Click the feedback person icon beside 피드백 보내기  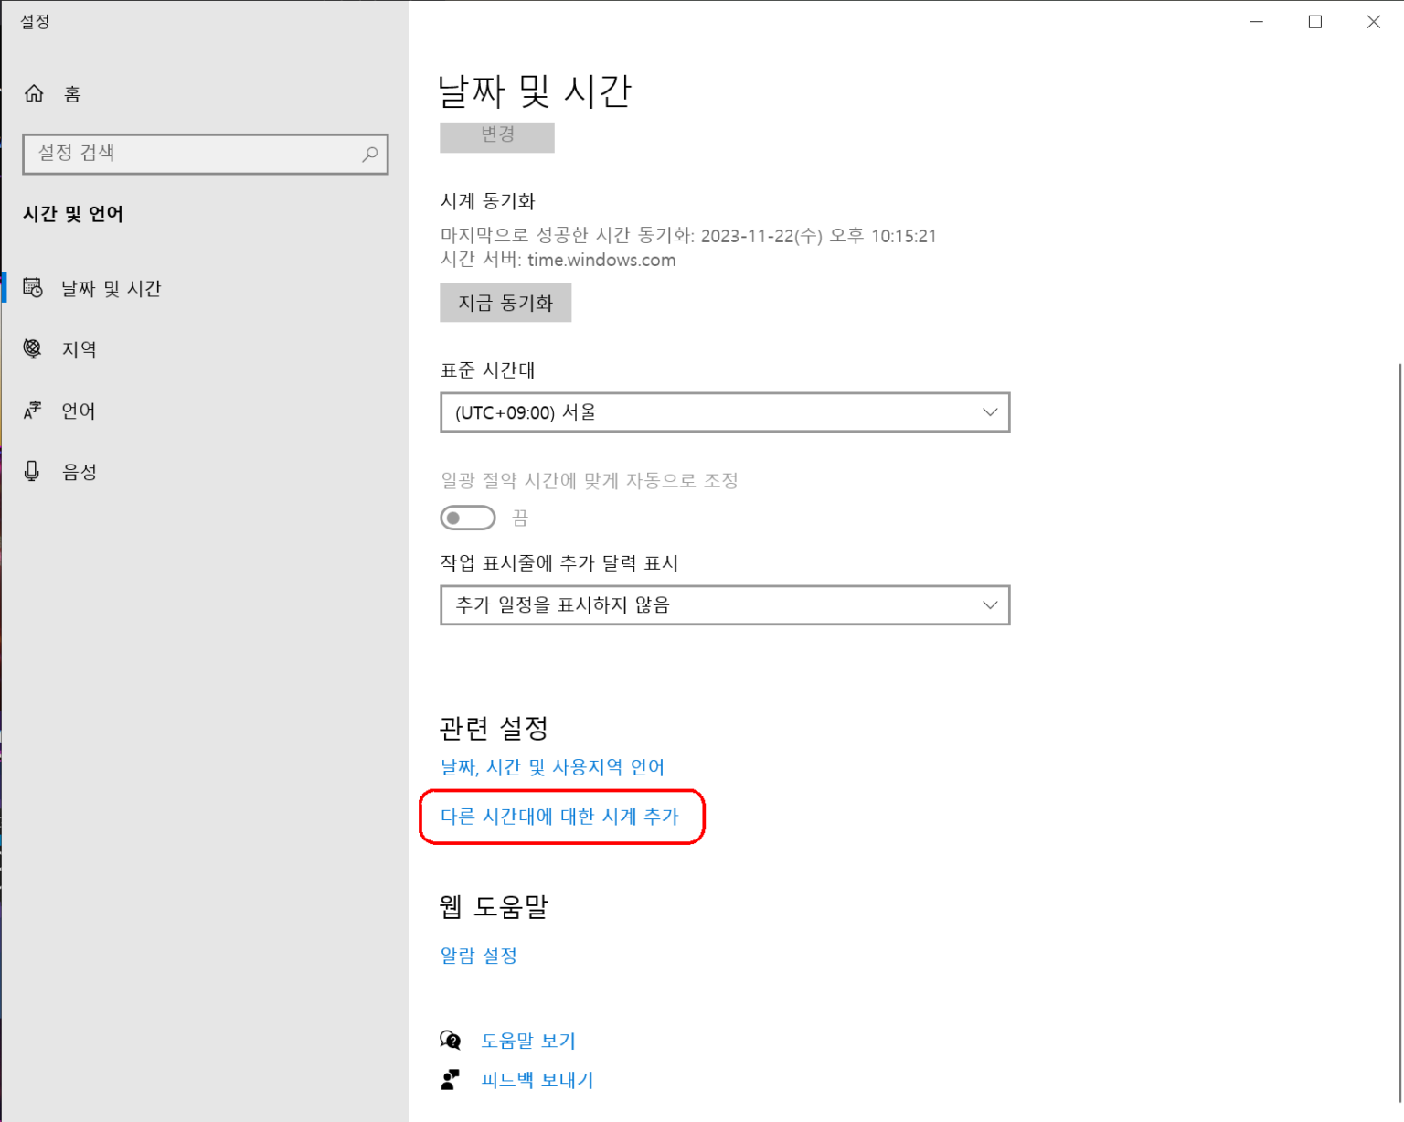coord(451,1080)
